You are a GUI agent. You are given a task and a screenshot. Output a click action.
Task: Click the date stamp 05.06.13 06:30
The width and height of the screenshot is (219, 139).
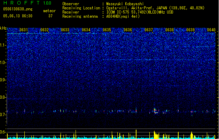click(18, 16)
